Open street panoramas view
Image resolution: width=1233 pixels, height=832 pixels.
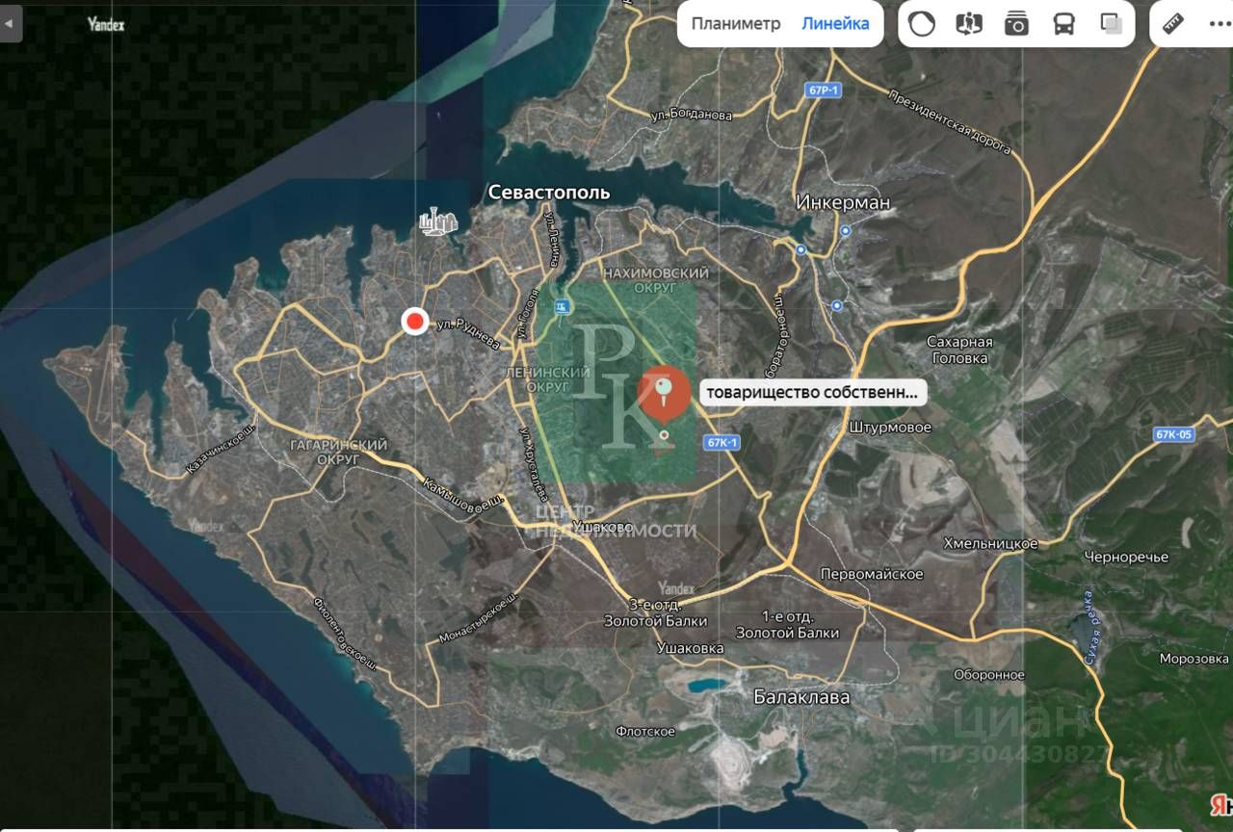[x=969, y=24]
